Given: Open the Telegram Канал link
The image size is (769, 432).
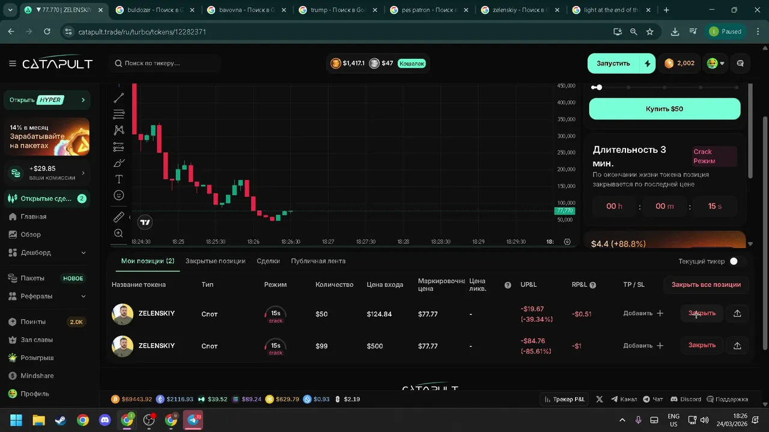Looking at the screenshot, I should (x=624, y=399).
